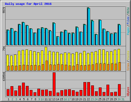Click day label 19 on the x-axis
The height and width of the screenshot is (102, 131).
coord(77,99)
